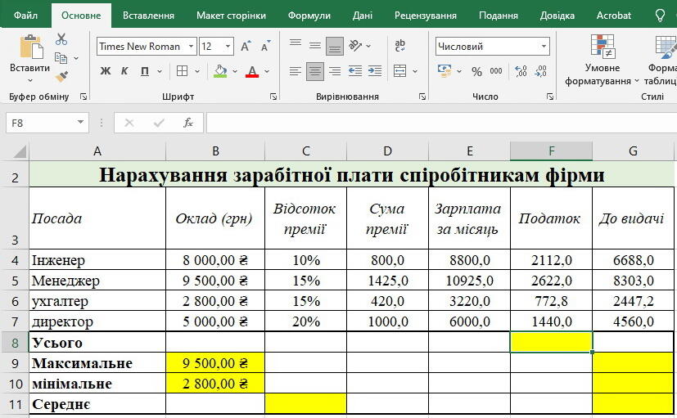Screen dimensions: 677x418
Task: Select the Format Painter brush icon
Action: click(61, 76)
